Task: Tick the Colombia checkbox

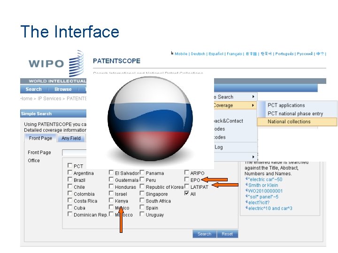Action: pos(70,193)
